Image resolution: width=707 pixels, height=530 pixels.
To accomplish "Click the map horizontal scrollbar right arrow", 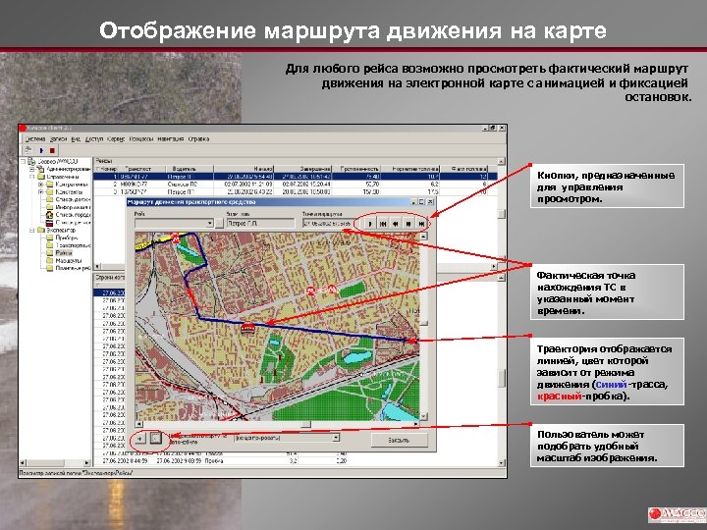I will [x=415, y=424].
